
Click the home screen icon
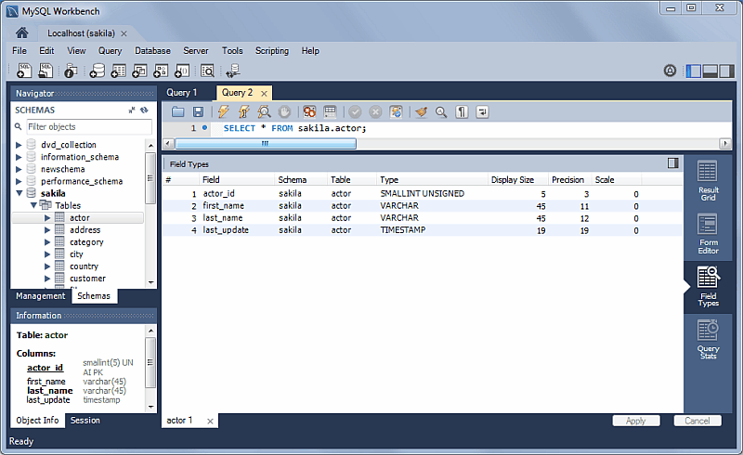click(x=22, y=32)
